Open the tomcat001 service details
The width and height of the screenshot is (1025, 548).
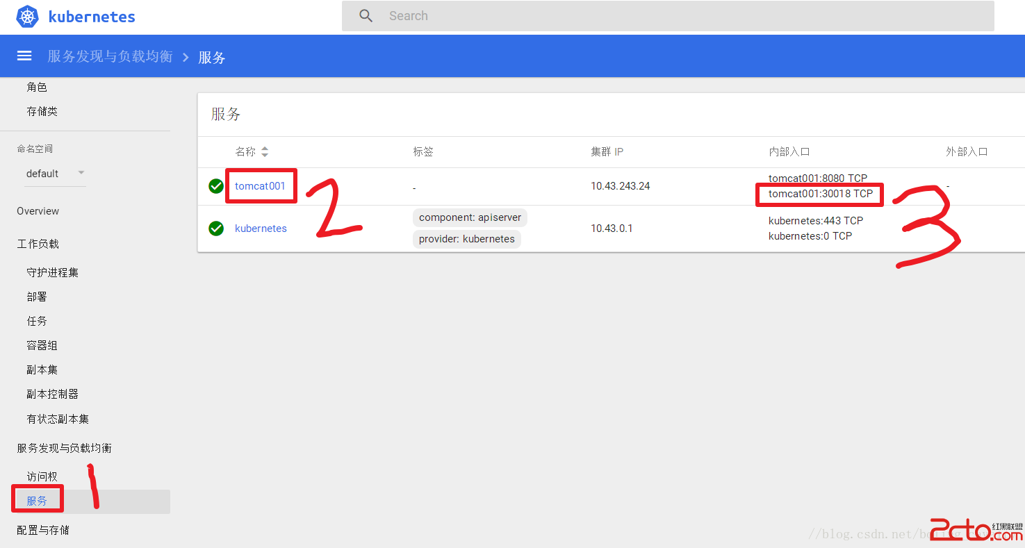[x=261, y=185]
